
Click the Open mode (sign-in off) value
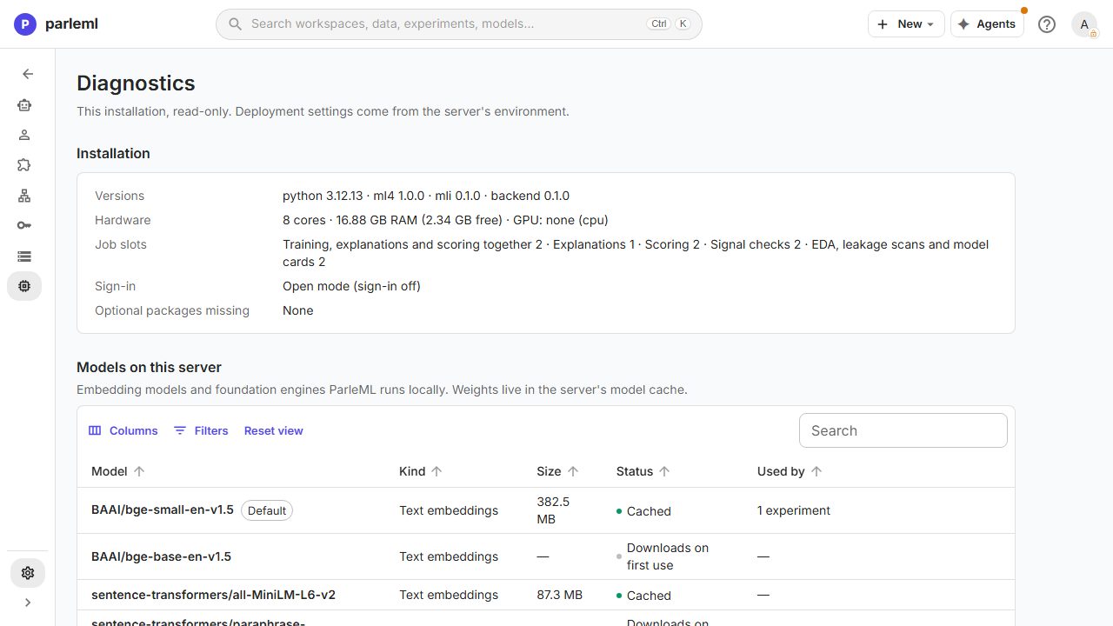pyautogui.click(x=351, y=286)
